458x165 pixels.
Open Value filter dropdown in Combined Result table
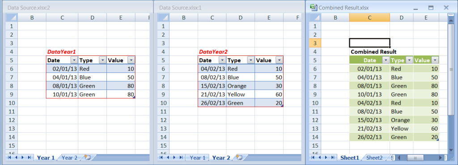435,60
